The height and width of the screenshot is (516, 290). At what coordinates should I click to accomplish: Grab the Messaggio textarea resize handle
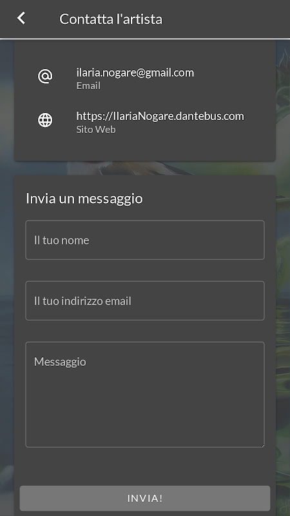[x=262, y=445]
